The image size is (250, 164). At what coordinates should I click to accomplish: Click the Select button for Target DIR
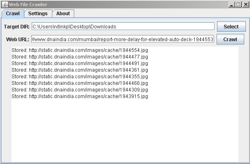[231, 26]
